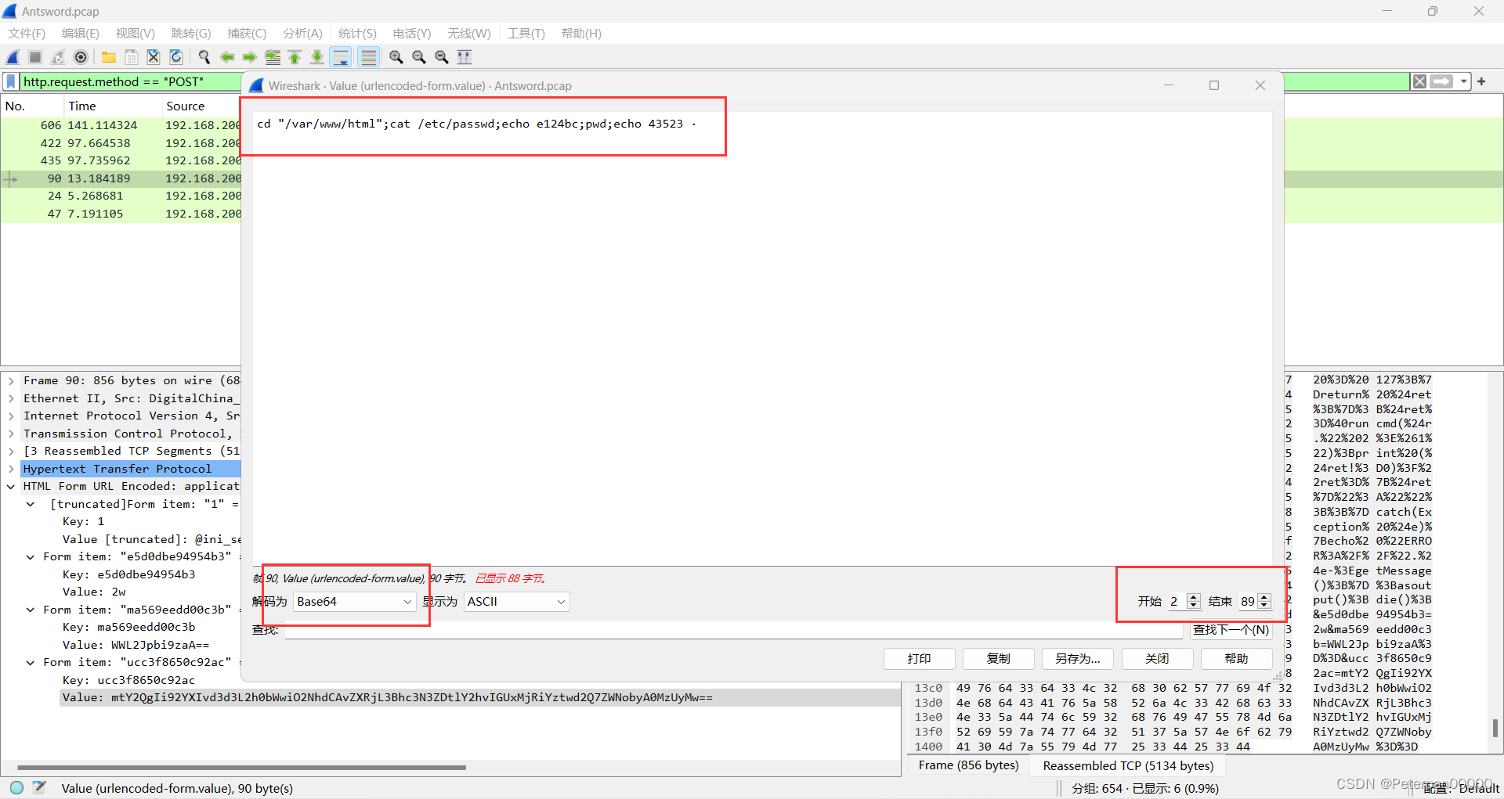Expand the Internet Protocol Version 4 row
This screenshot has width=1504, height=799.
(x=11, y=416)
